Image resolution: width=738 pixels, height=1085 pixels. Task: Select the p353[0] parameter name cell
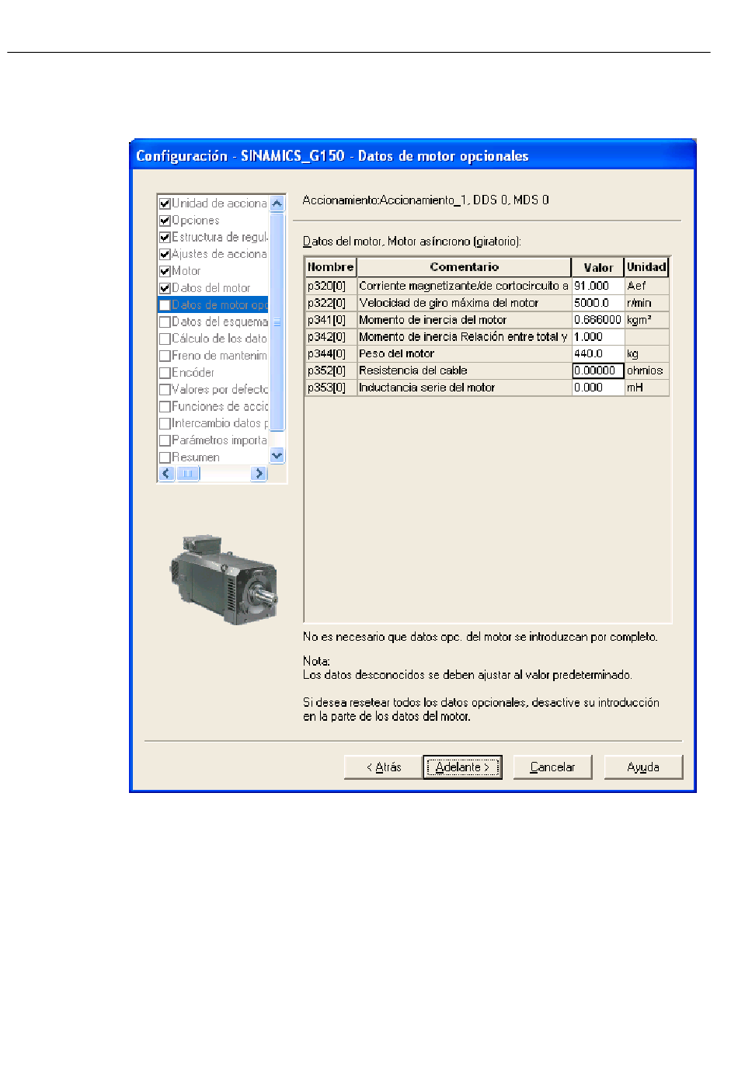(331, 388)
